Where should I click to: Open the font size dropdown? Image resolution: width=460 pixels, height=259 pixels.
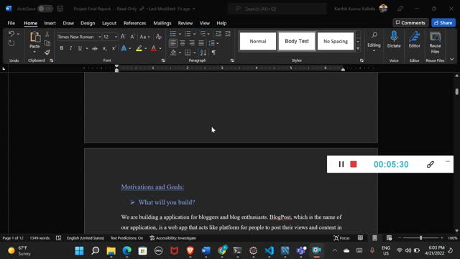pos(116,37)
